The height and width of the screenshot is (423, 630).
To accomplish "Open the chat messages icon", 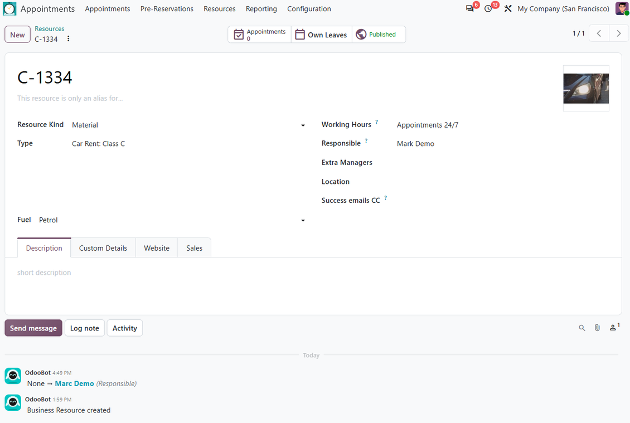I will 469,8.
